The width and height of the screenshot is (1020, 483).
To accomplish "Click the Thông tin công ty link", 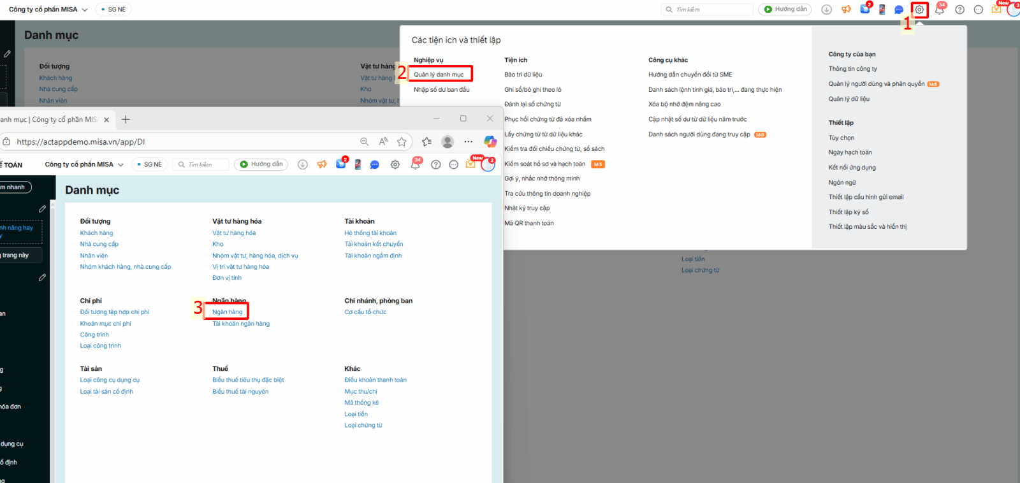I will pos(852,69).
